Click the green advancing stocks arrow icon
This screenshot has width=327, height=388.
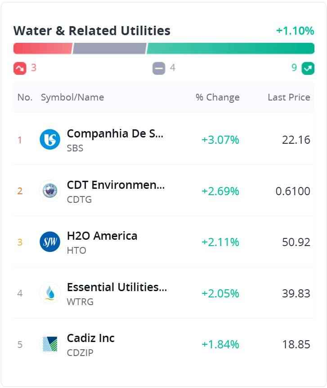click(308, 68)
